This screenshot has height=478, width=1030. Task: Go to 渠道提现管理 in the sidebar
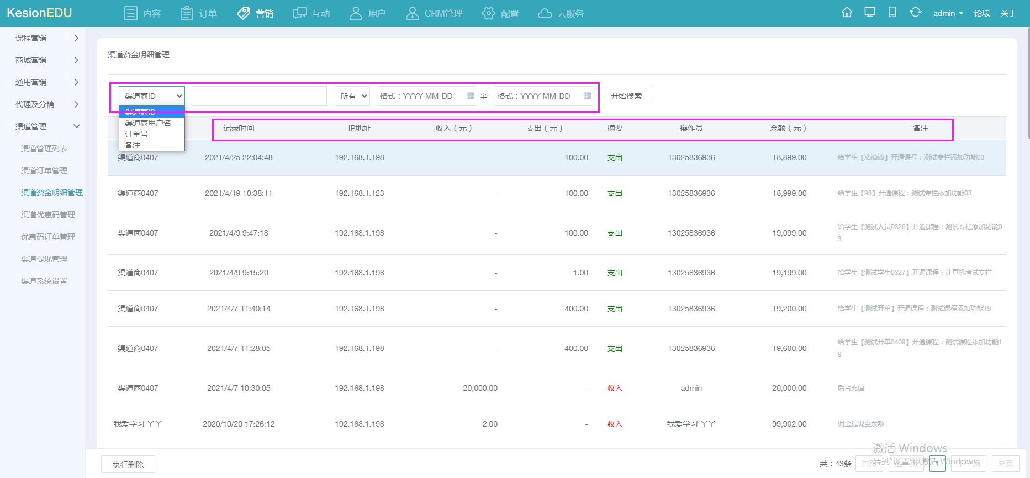[44, 259]
